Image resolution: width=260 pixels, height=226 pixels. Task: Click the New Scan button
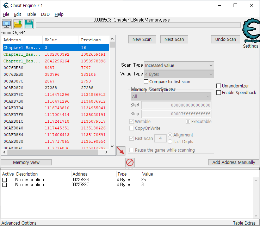142,39
